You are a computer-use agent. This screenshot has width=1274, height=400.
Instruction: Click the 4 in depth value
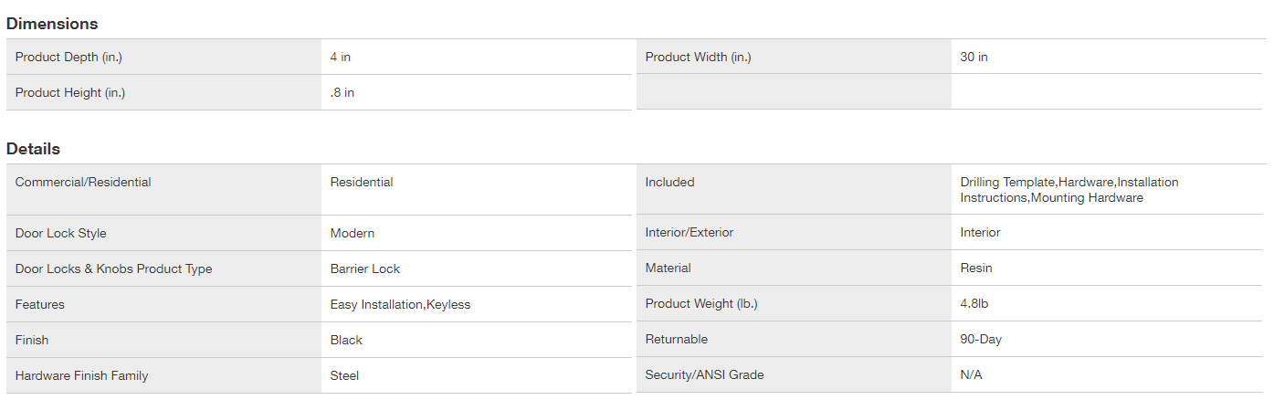coord(341,57)
